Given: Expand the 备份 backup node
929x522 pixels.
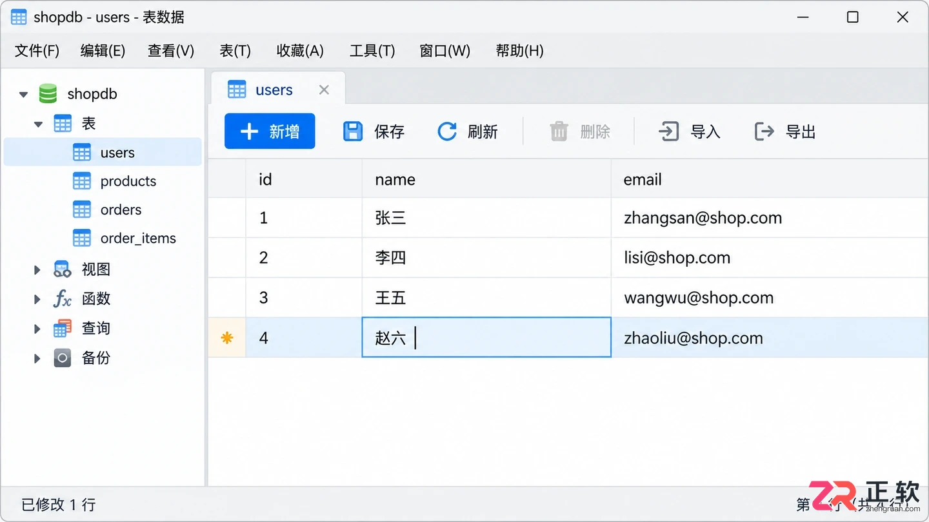Looking at the screenshot, I should point(37,358).
